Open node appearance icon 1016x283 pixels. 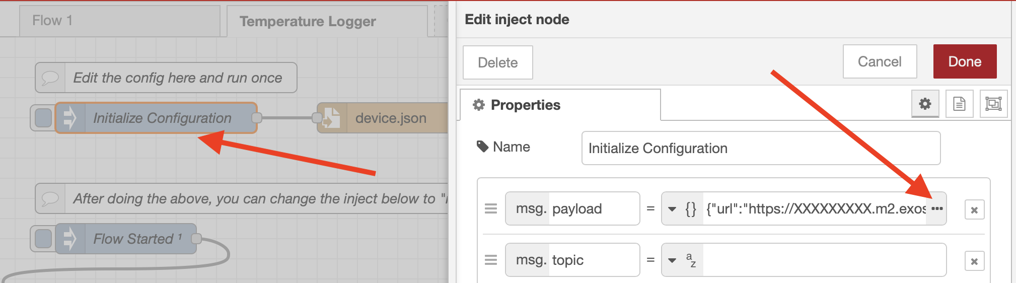[993, 104]
